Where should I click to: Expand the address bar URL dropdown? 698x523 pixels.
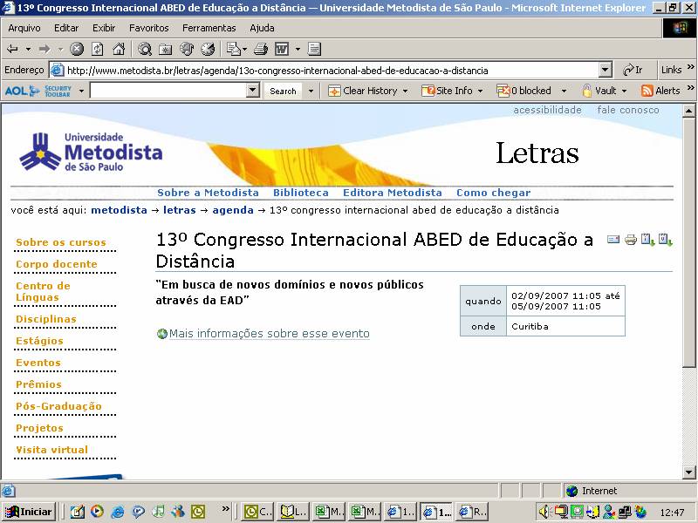[x=606, y=70]
